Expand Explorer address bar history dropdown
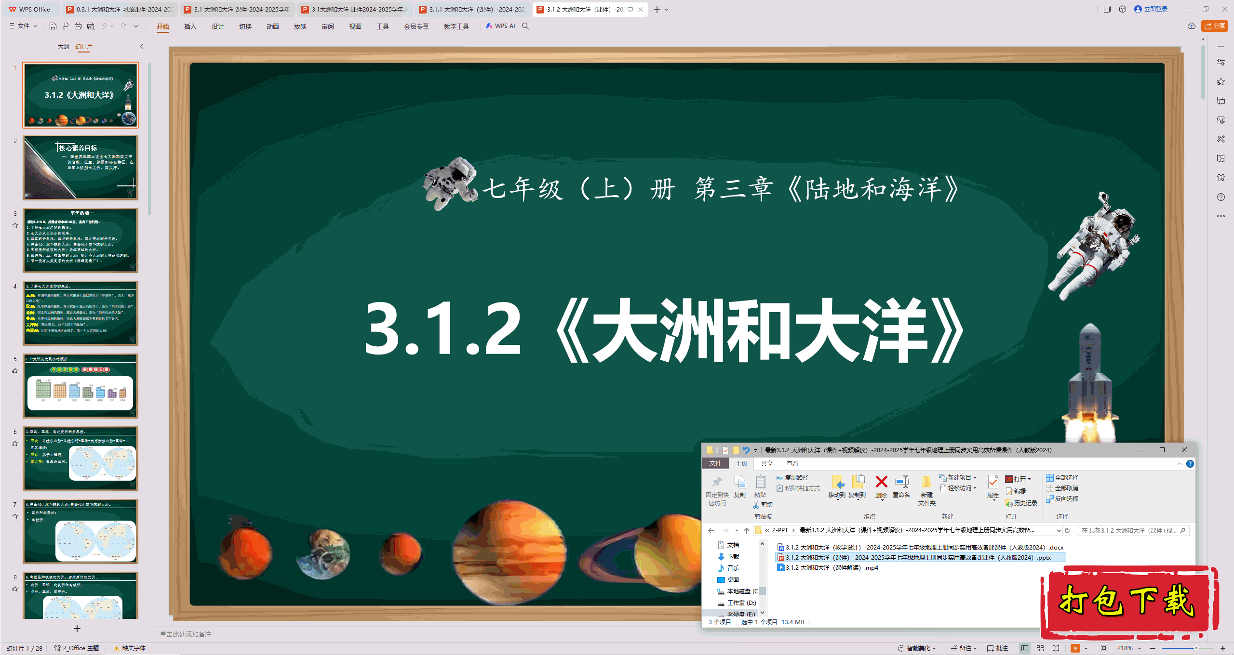The width and height of the screenshot is (1234, 655). click(x=1059, y=530)
